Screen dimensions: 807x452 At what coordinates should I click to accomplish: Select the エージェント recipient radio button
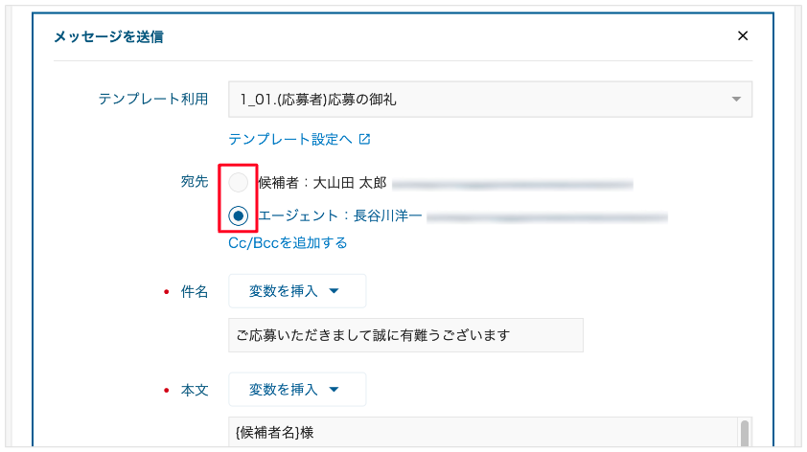[x=239, y=216]
